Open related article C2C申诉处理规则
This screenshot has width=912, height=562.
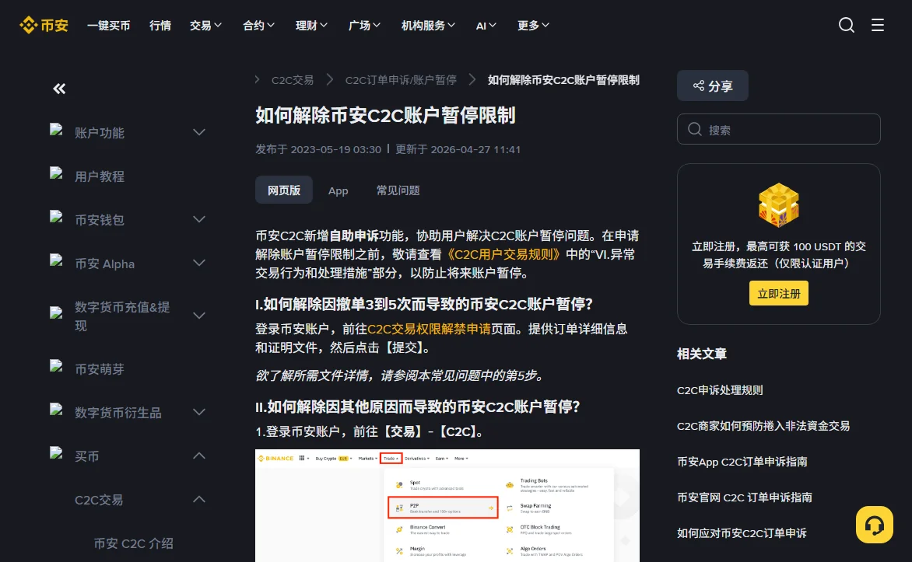point(720,390)
